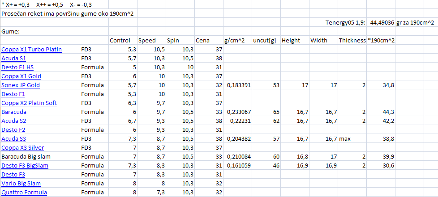Open the Acuda S2 link

(x=14, y=121)
